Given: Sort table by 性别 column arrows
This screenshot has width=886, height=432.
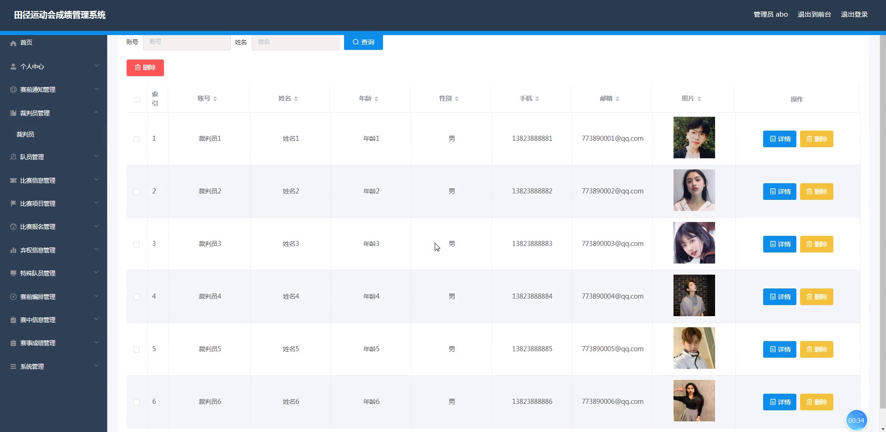Looking at the screenshot, I should [457, 99].
